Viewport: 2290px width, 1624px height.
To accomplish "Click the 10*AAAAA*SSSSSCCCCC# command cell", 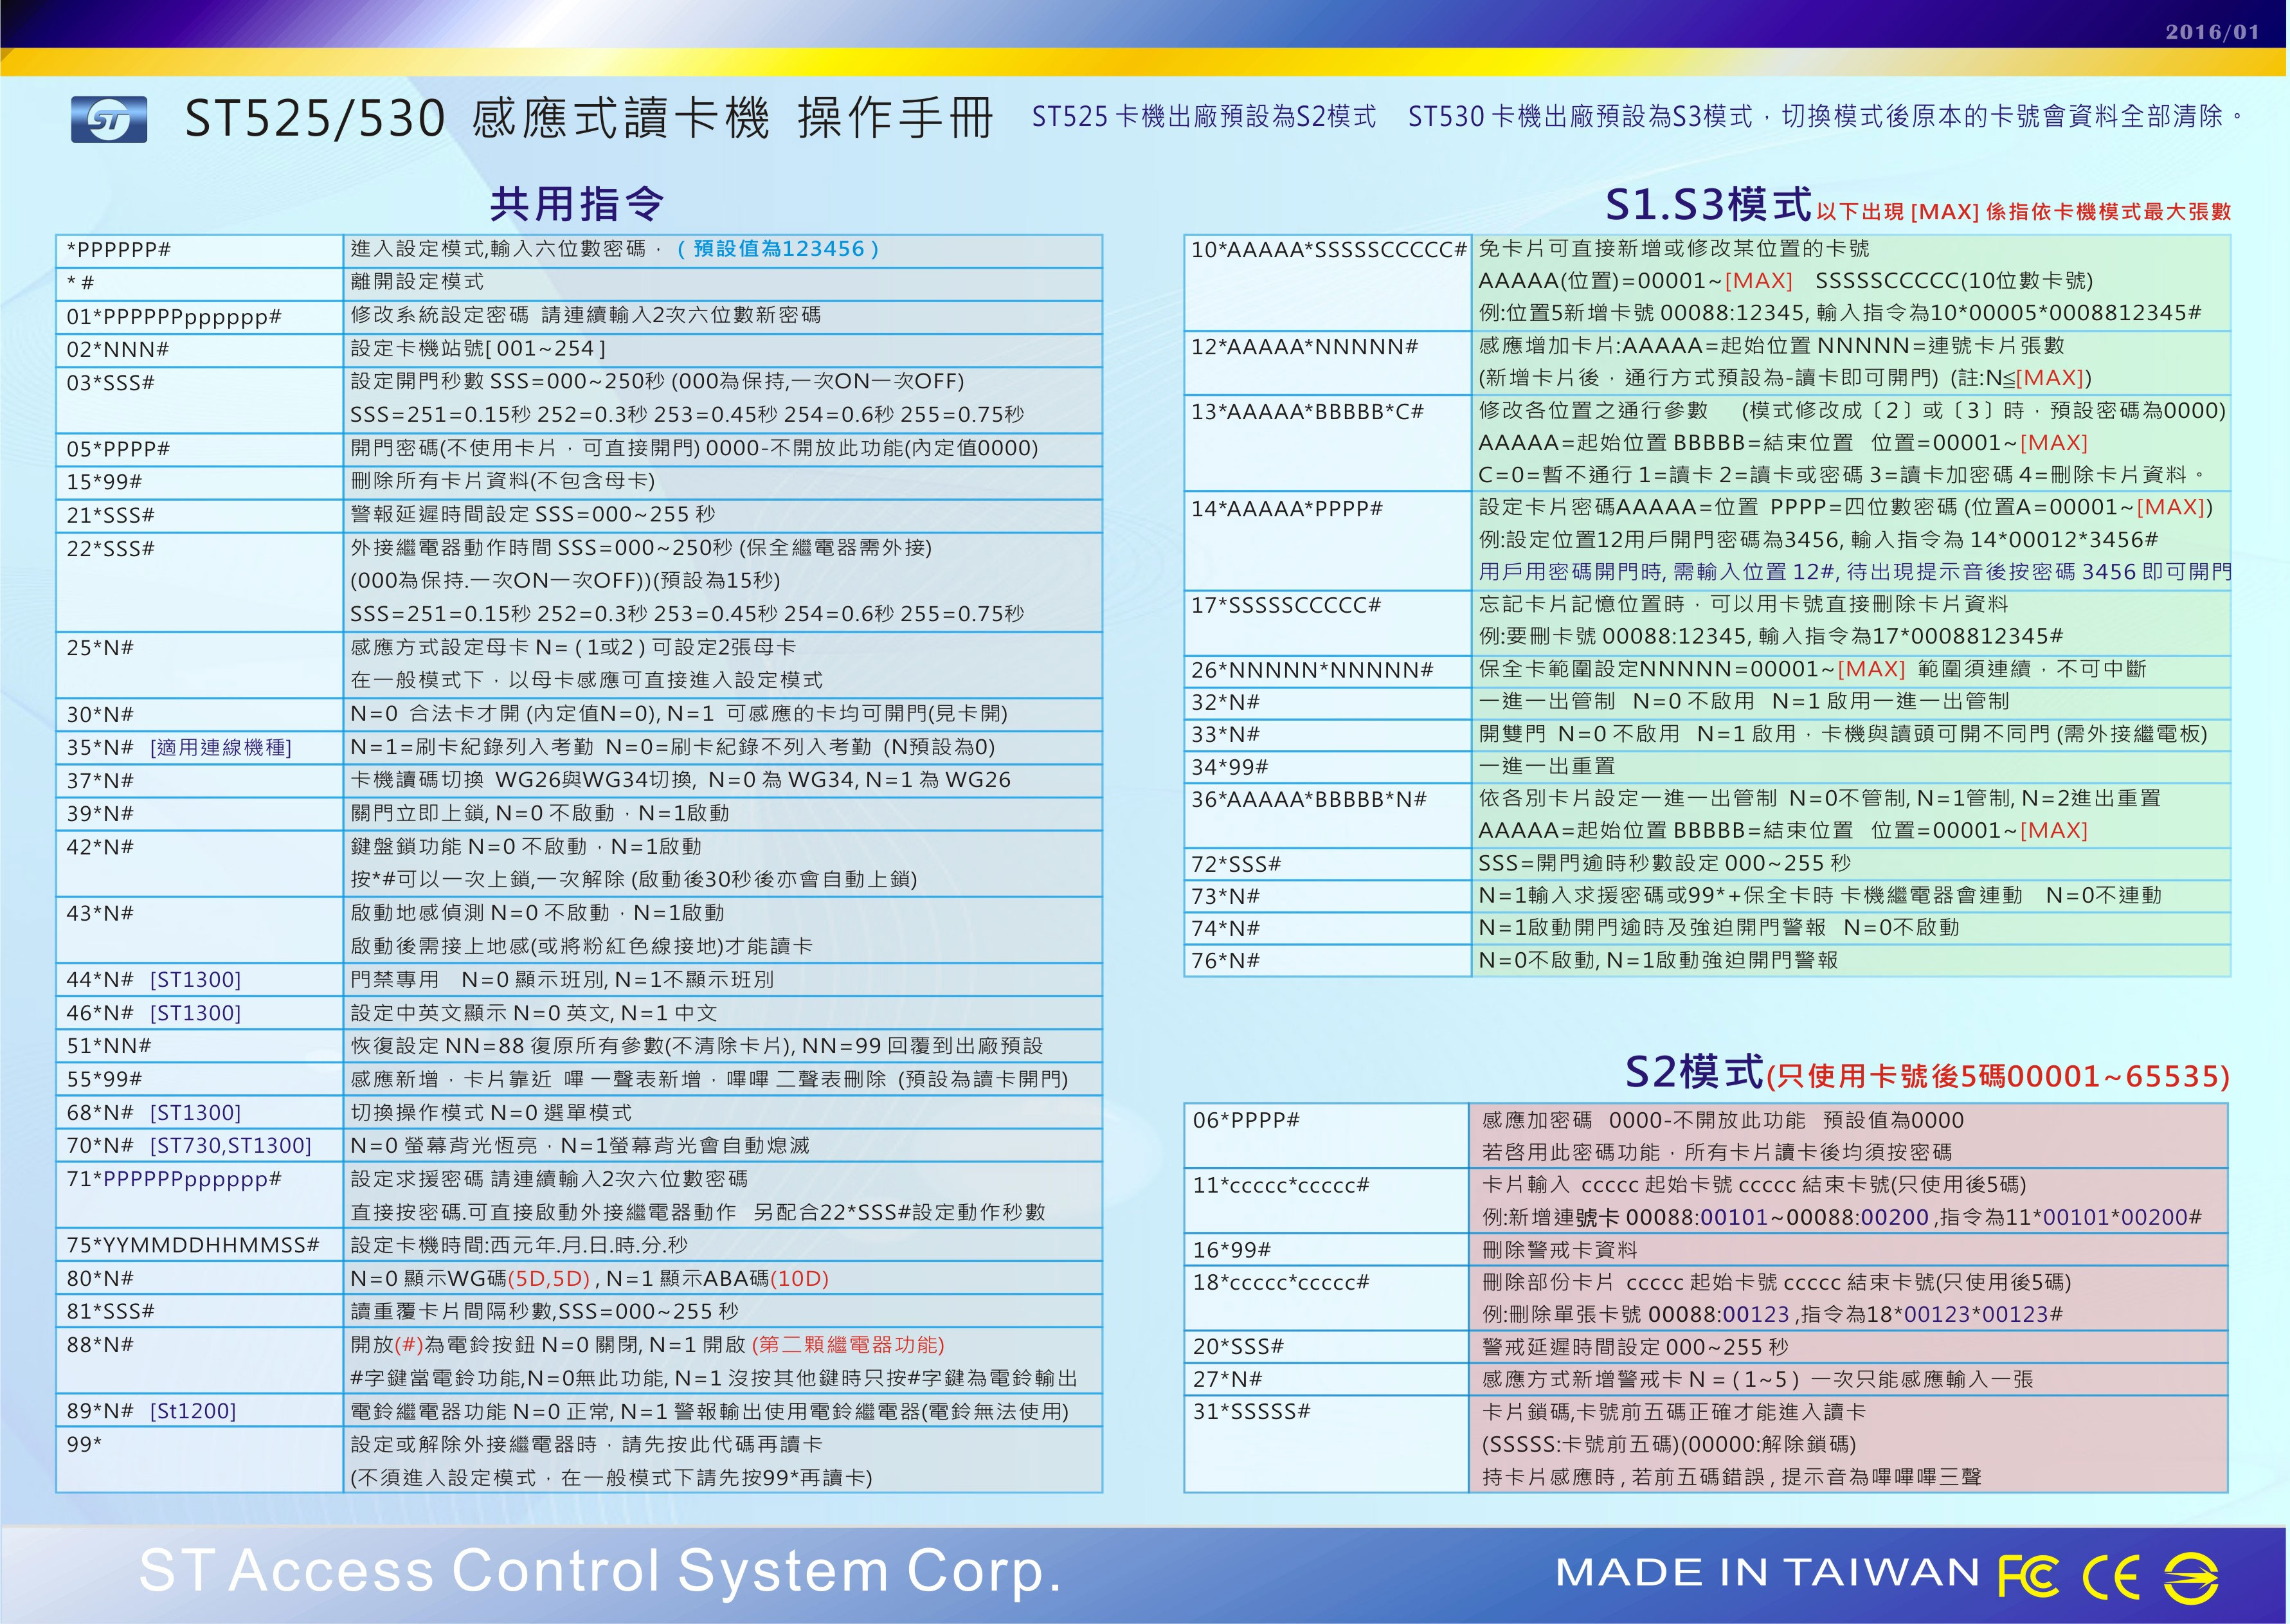I will (x=1328, y=282).
